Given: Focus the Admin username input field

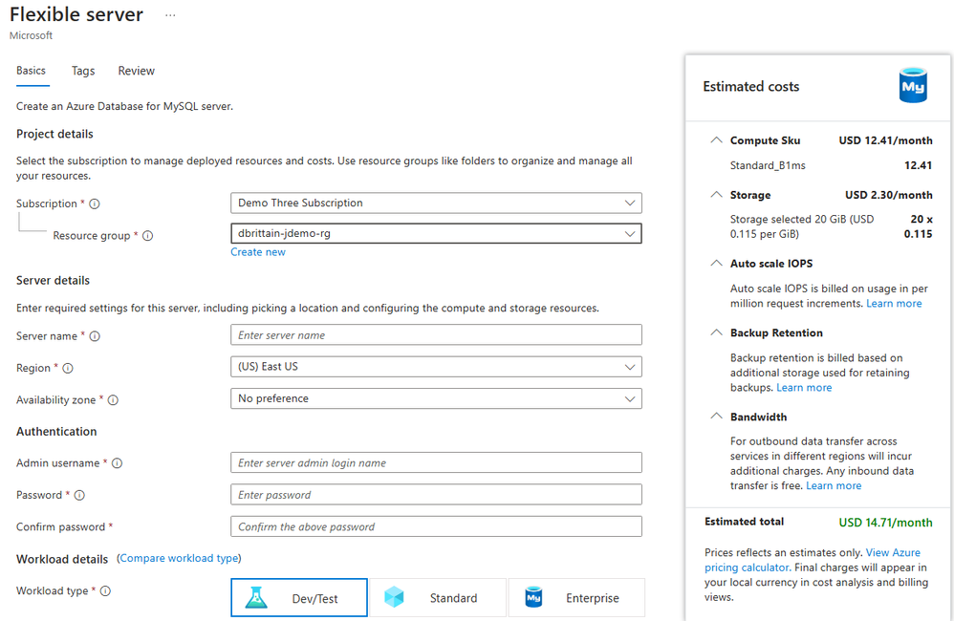Looking at the screenshot, I should click(436, 462).
